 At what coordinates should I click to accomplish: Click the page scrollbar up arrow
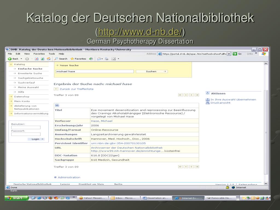click(266, 63)
